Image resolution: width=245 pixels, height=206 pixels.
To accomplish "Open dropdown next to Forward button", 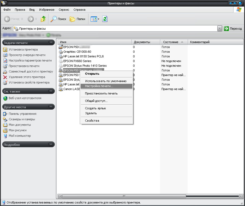I will (36, 19).
